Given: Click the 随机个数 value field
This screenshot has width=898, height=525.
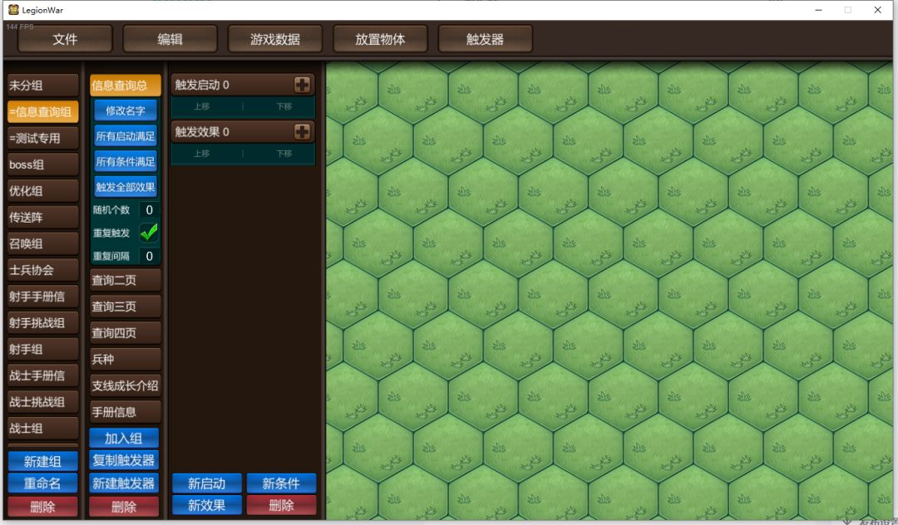Looking at the screenshot, I should 149,210.
